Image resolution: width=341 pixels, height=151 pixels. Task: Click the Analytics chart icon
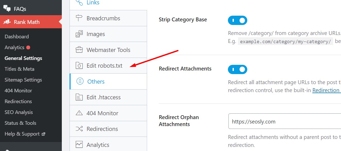[x=79, y=145]
